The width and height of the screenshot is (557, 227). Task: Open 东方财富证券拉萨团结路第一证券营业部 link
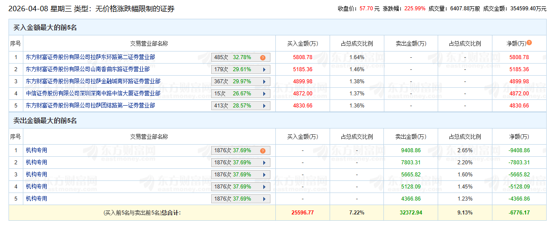tap(90, 106)
